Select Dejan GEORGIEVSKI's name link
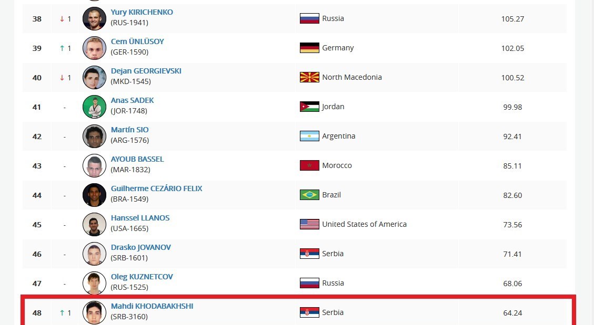This screenshot has width=594, height=325. (146, 71)
